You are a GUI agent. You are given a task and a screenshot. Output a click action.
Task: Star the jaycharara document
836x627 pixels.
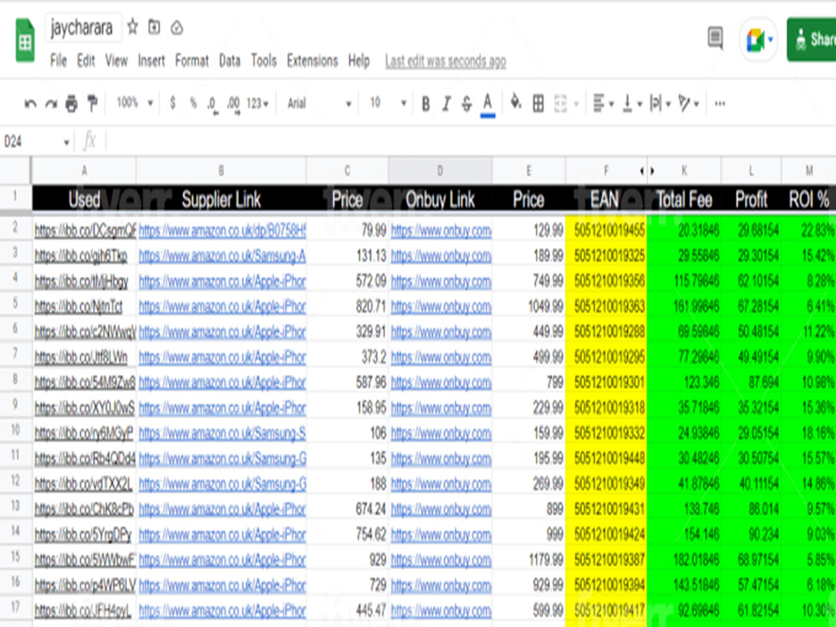coord(133,27)
